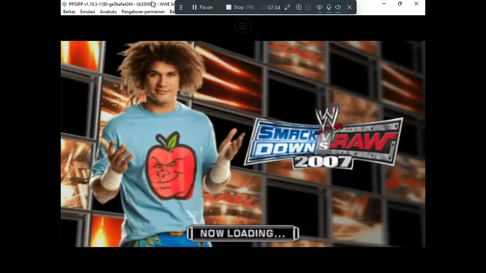This screenshot has height=273, width=486.
Task: Toggle system audio speaker
Action: (338, 7)
